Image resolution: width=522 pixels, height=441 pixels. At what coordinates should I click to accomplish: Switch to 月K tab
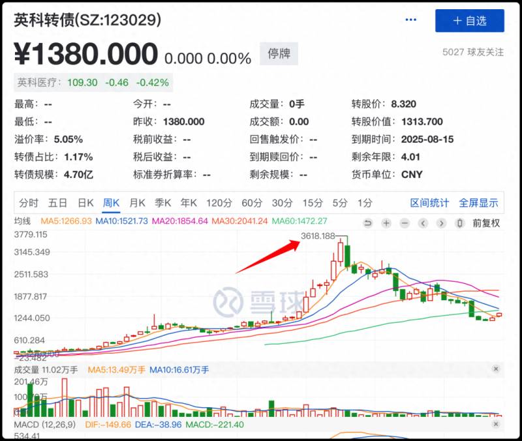(x=137, y=203)
